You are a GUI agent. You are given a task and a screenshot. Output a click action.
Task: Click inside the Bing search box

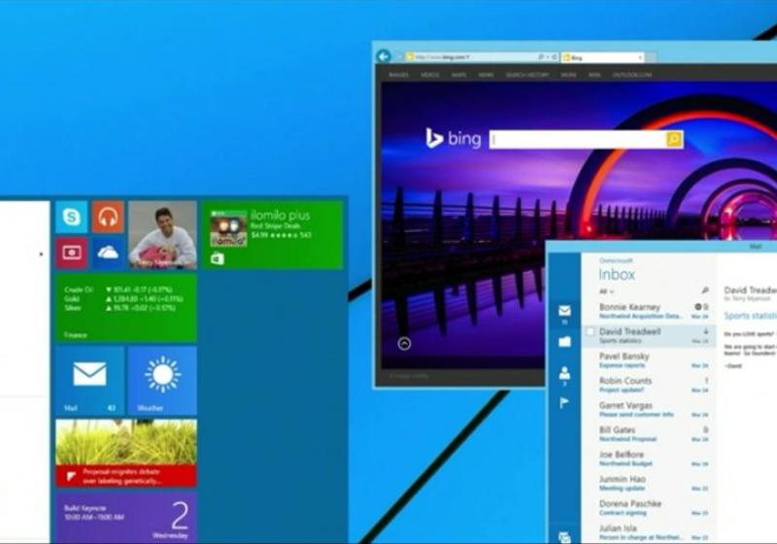click(577, 139)
